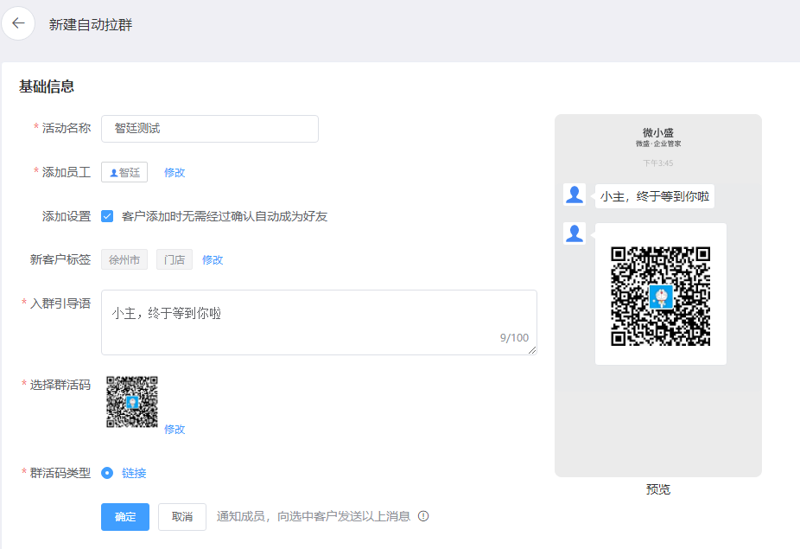The image size is (800, 549).
Task: Click the selected group QR code thumbnail
Action: 132,402
